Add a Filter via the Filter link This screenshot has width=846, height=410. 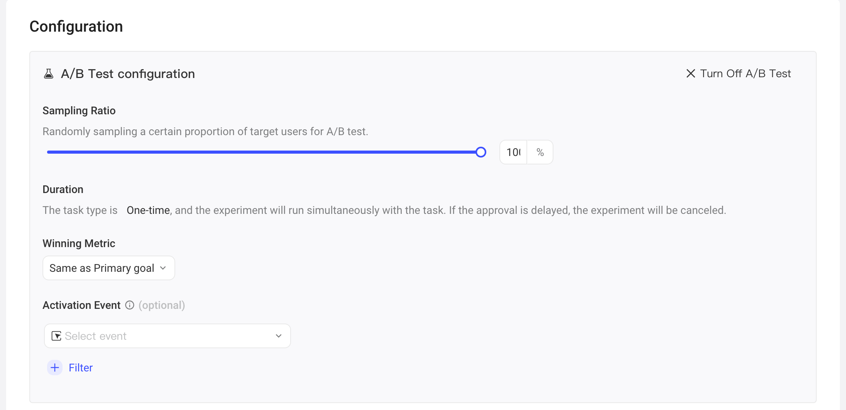[x=81, y=368]
